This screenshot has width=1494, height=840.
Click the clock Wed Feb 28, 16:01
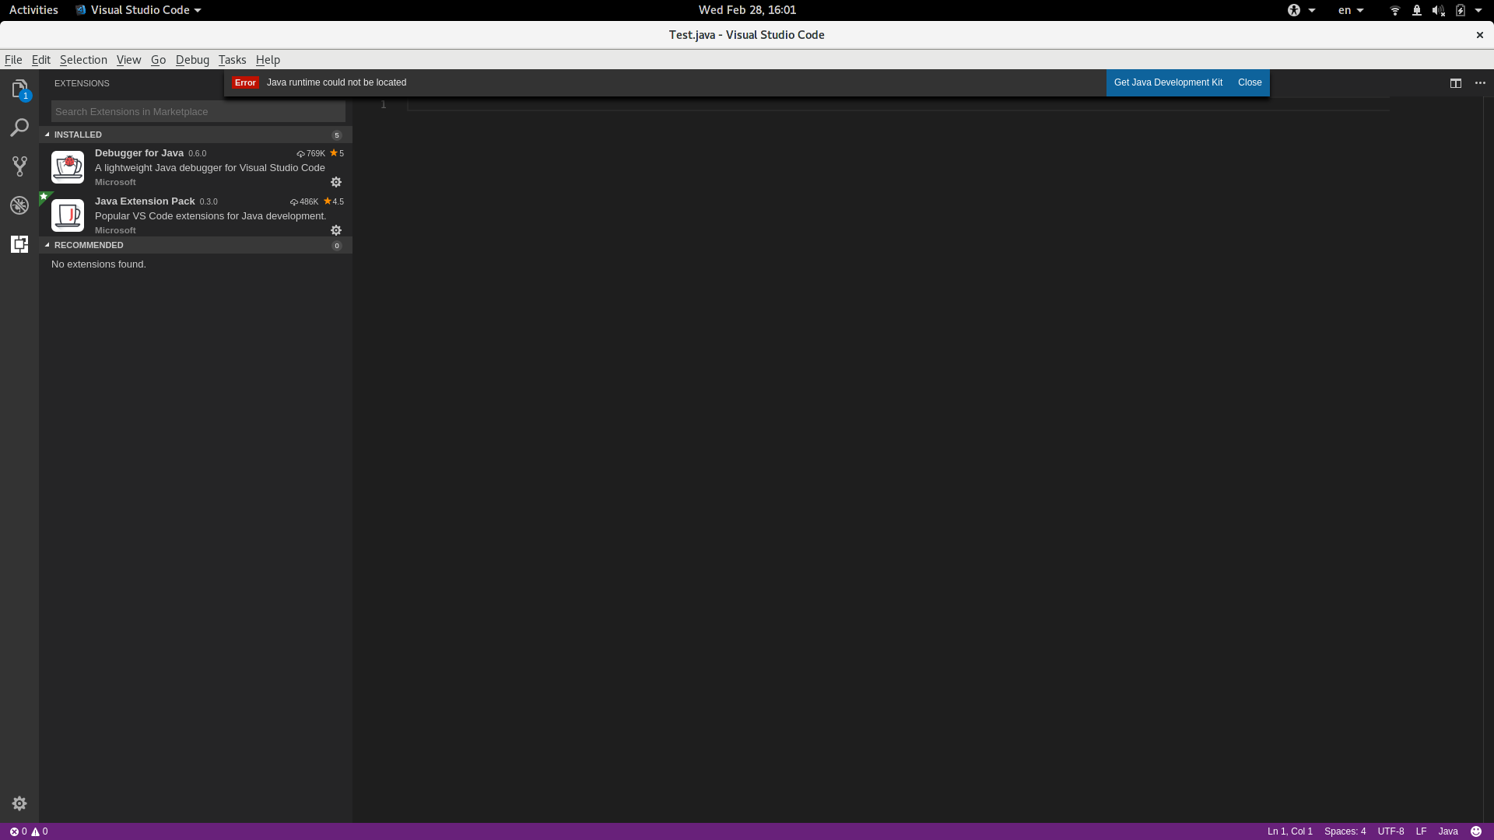pyautogui.click(x=747, y=10)
